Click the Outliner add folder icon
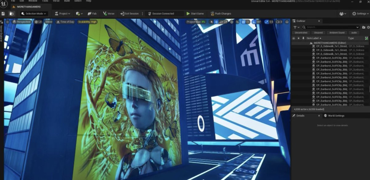370x180 pixels. coord(363,27)
